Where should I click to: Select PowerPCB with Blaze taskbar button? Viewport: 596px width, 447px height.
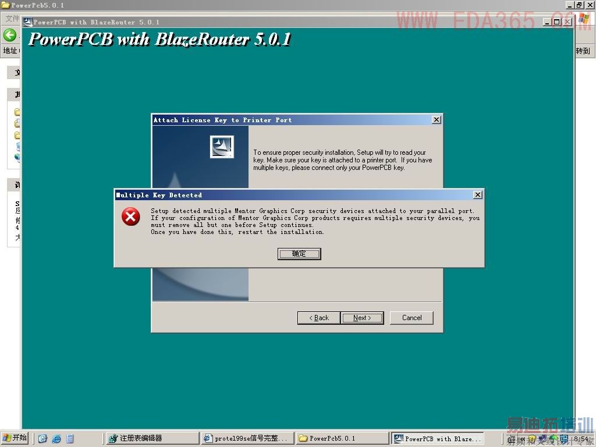point(438,438)
